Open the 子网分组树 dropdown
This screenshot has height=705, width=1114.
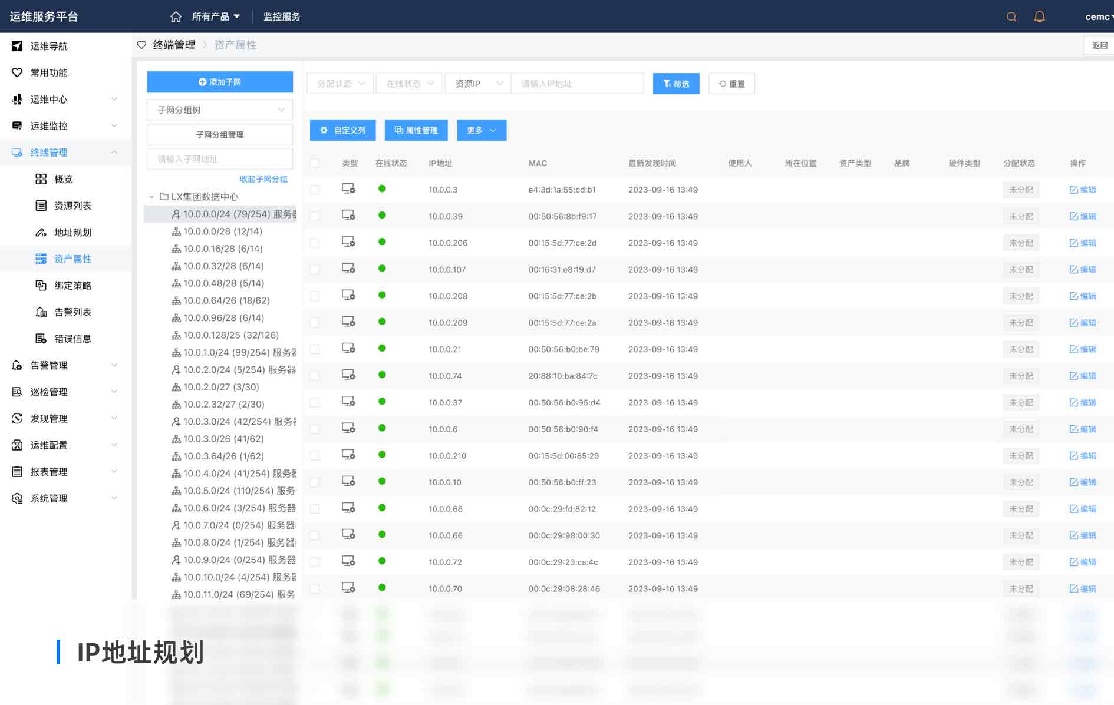(x=220, y=110)
